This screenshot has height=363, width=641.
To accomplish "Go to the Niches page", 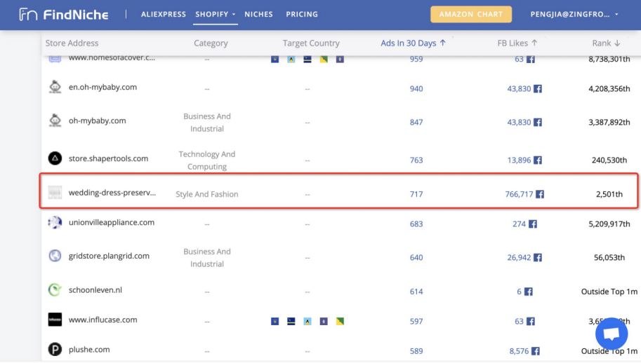I will 258,14.
